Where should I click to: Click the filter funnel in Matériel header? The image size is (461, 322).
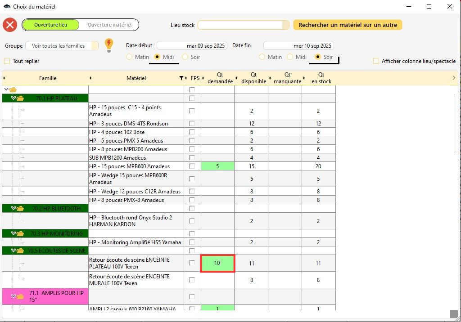point(181,78)
